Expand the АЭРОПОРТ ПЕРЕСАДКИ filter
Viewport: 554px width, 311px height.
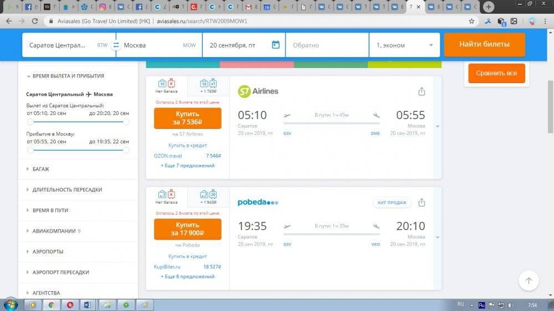[58, 272]
